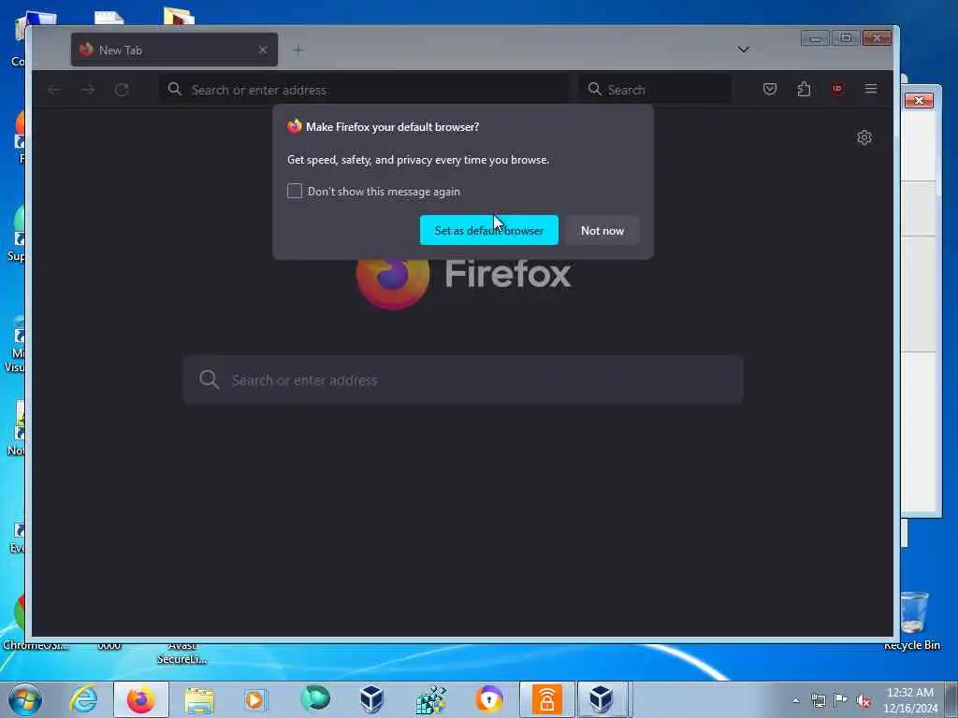Launch Internet Explorer from the taskbar
Screen dimensions: 958x718
tap(83, 699)
